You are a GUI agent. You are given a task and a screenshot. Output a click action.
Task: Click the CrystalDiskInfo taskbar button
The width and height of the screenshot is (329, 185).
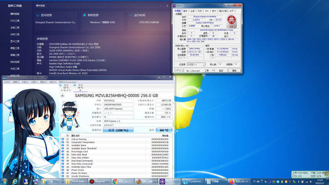[193, 182]
